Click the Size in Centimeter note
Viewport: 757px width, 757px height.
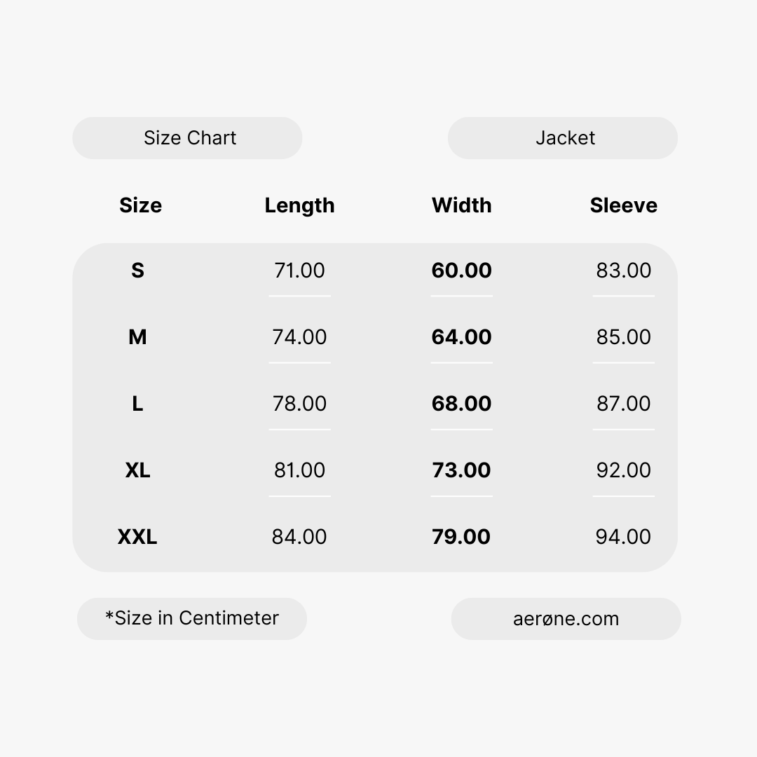pyautogui.click(x=192, y=618)
